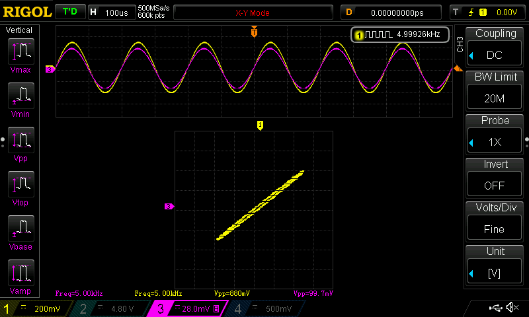Click the muted speaker sound icon
Screen dimensions: 529x317
512,307
